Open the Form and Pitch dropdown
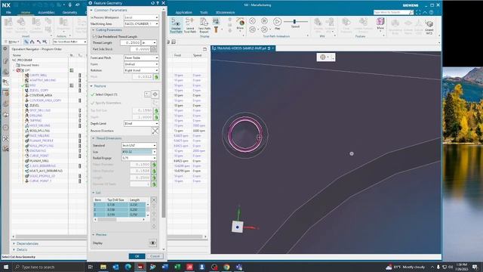Viewport: 483px width, 272px height. [141, 57]
